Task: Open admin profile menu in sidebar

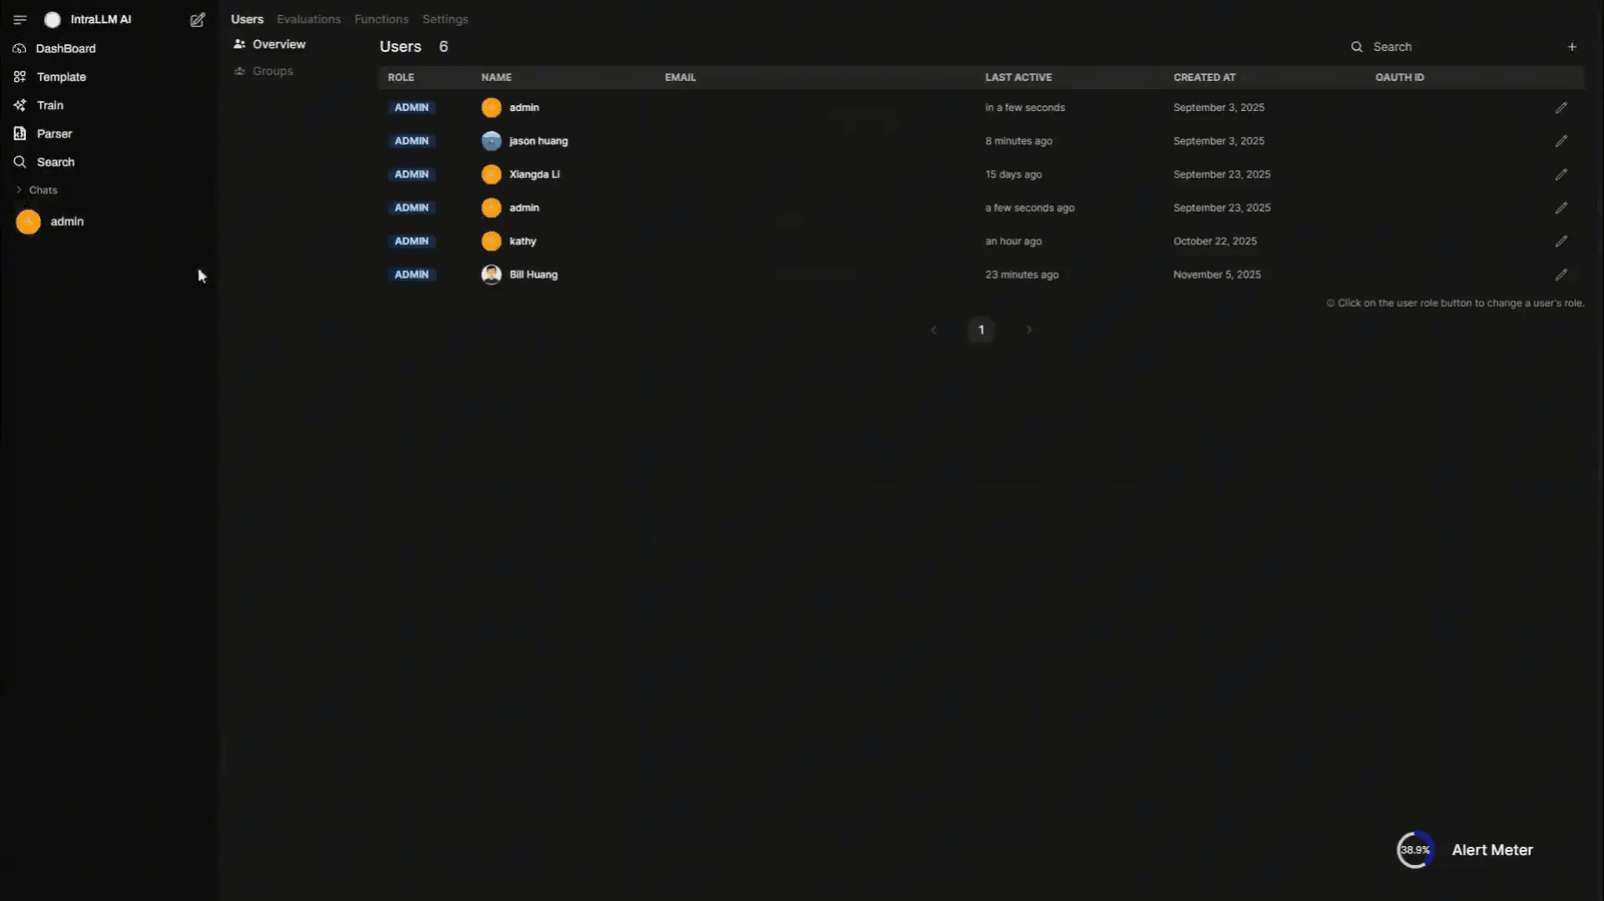Action: [x=50, y=222]
